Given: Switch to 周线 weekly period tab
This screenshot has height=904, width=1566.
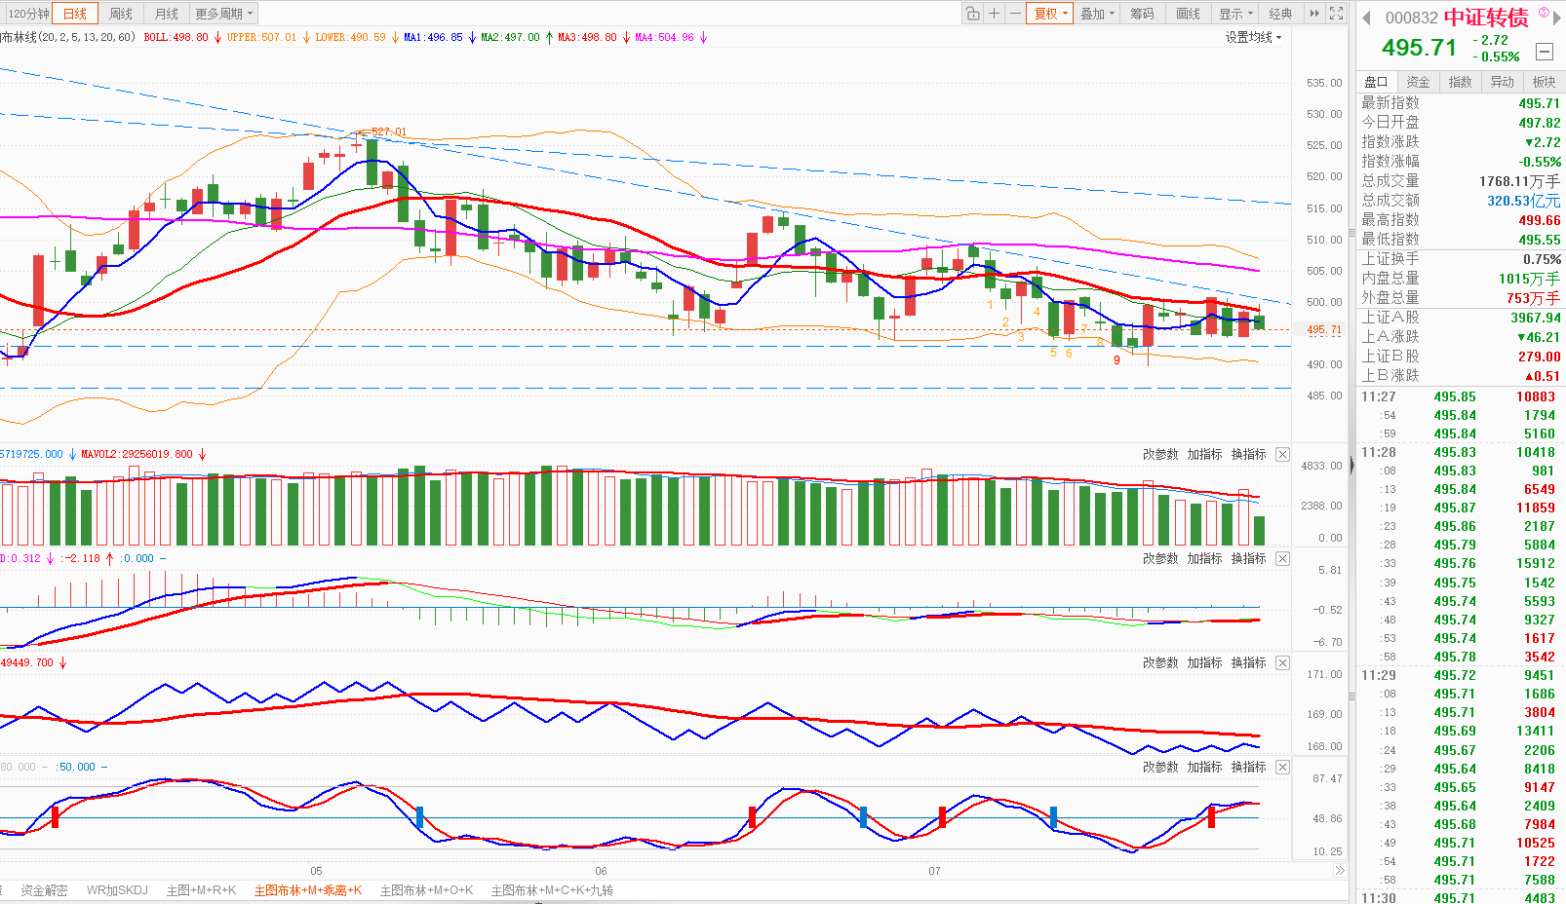Looking at the screenshot, I should tap(121, 14).
